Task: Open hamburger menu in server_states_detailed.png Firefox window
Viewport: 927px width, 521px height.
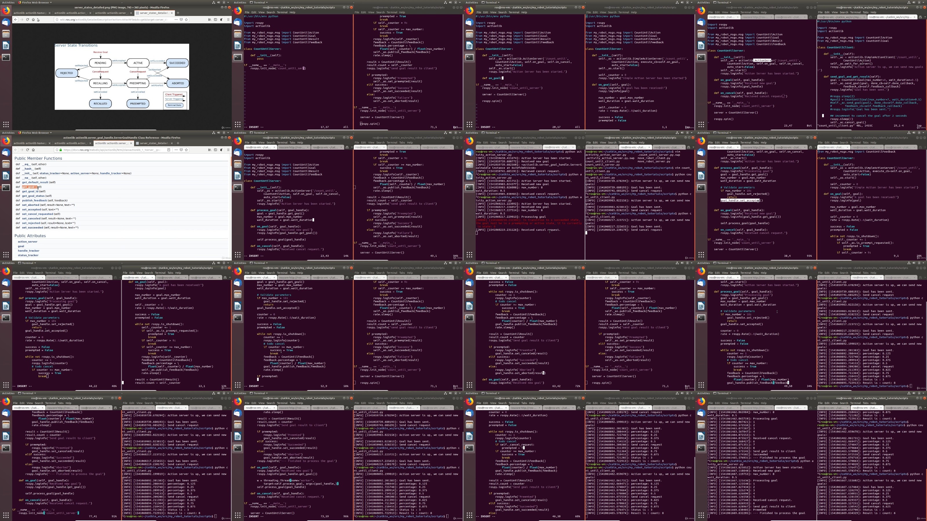Action: point(228,19)
